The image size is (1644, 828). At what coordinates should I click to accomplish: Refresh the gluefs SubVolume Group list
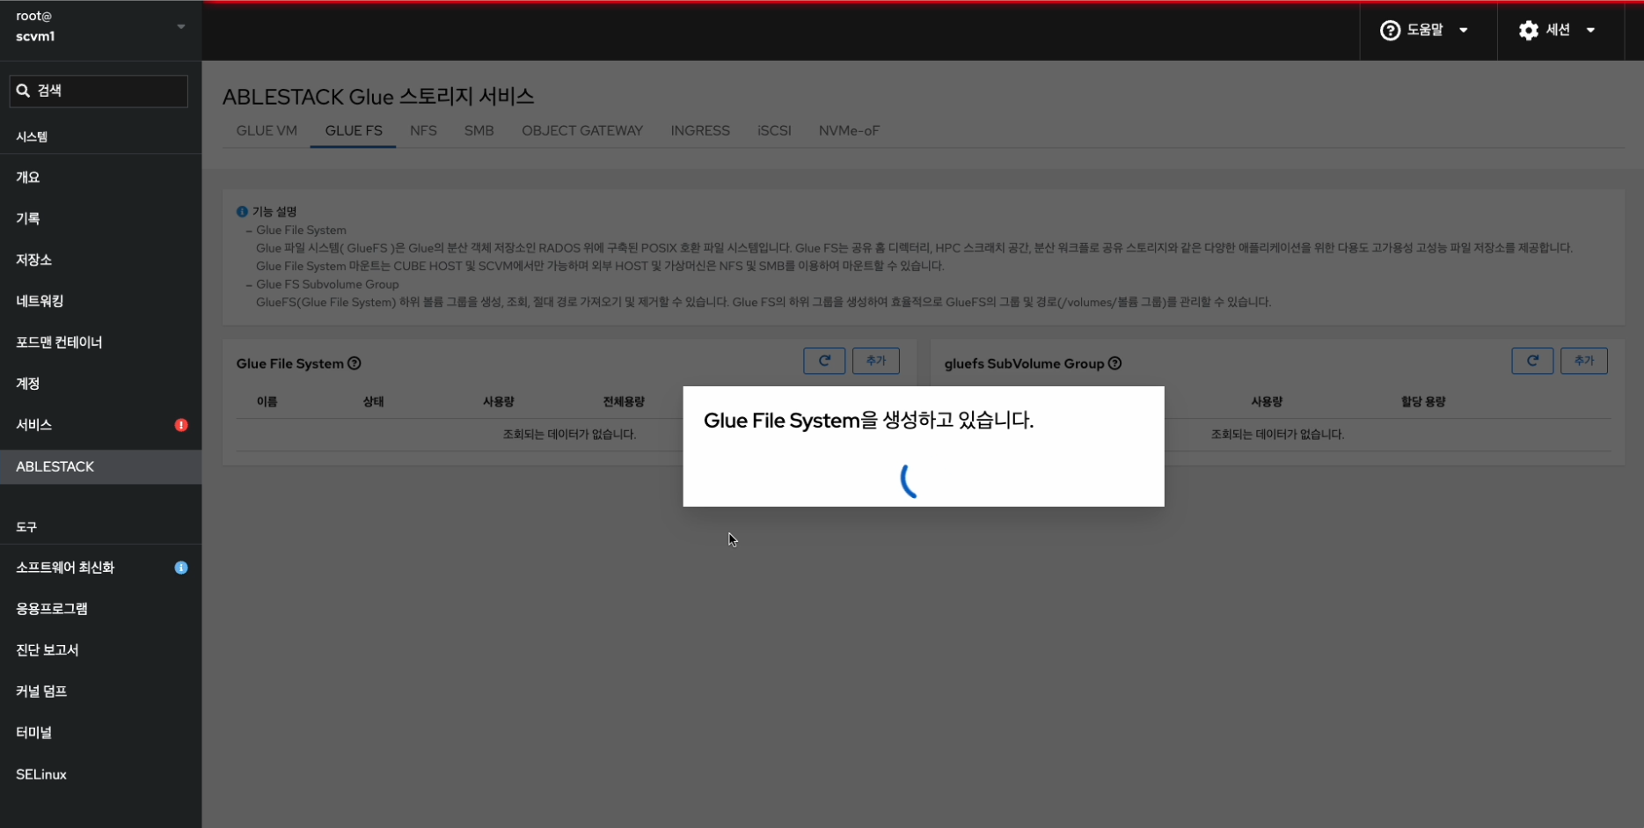[x=1532, y=361]
